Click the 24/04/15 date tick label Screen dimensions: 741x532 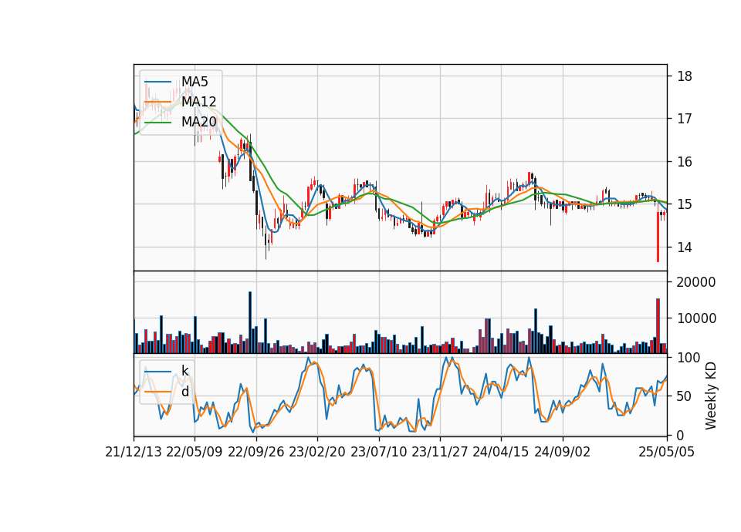pyautogui.click(x=501, y=452)
